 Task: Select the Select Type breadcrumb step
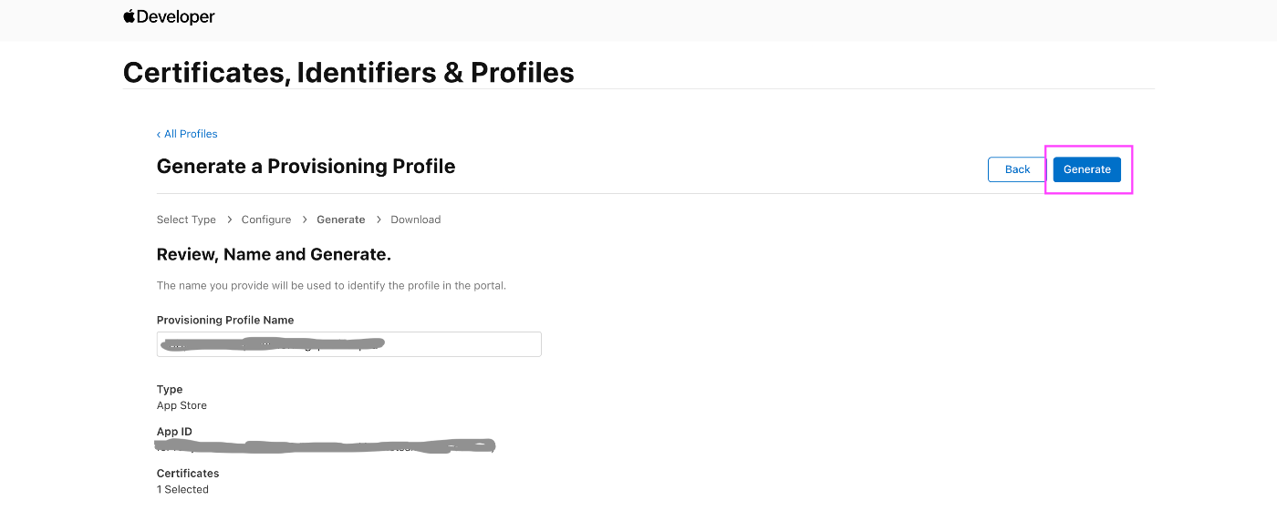pos(186,220)
